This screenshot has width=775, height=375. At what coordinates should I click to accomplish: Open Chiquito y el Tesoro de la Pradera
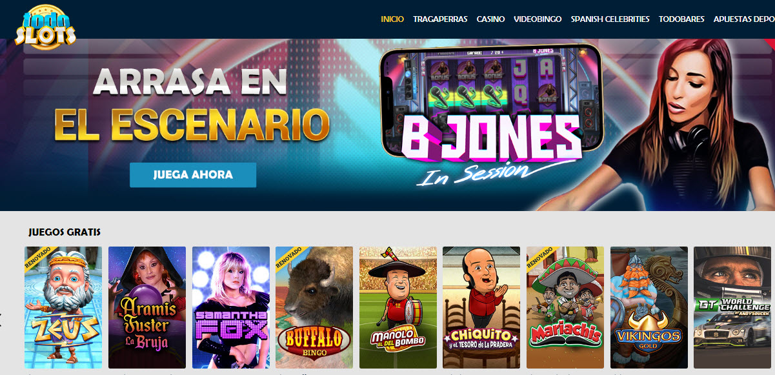(x=481, y=307)
